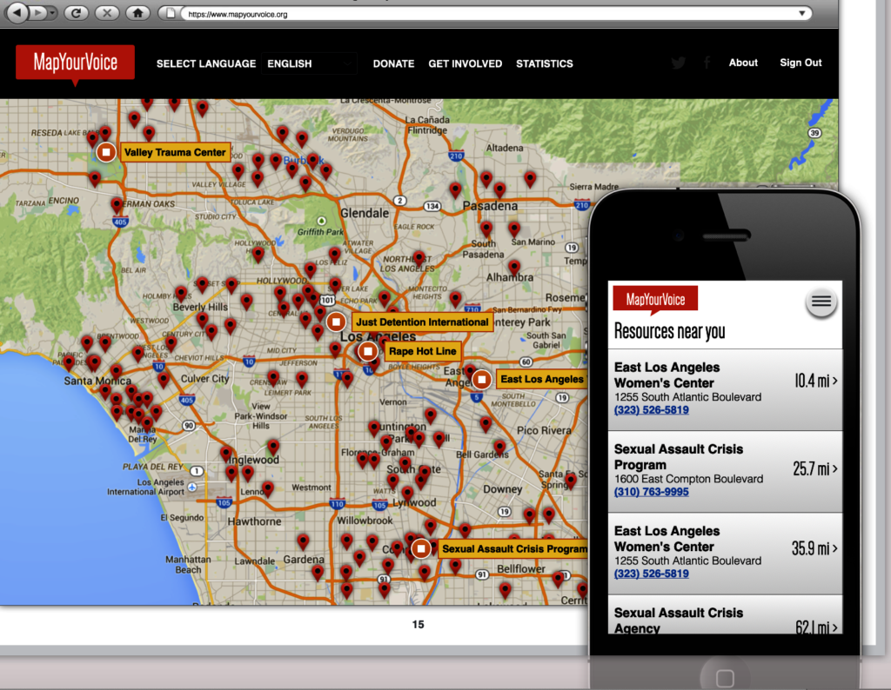Select the Sexual Assault Crisis Program marker

420,548
